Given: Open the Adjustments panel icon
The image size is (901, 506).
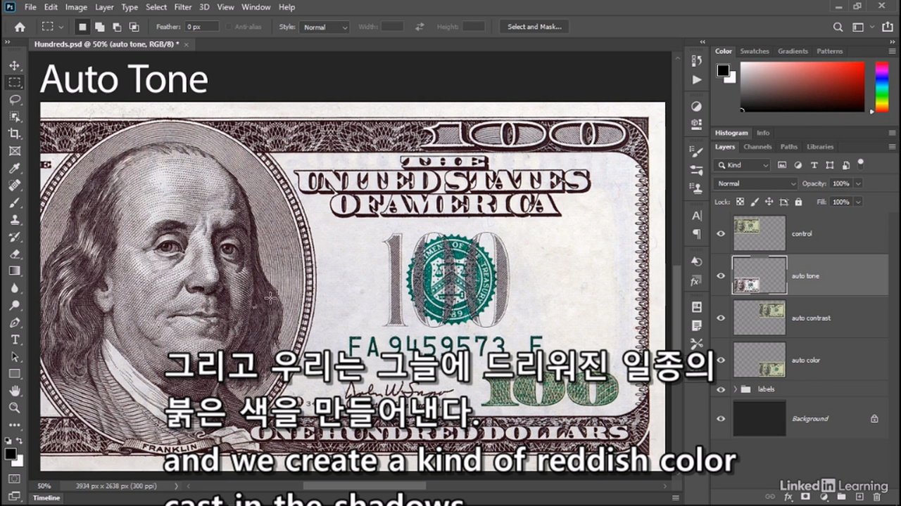Looking at the screenshot, I should tap(697, 106).
